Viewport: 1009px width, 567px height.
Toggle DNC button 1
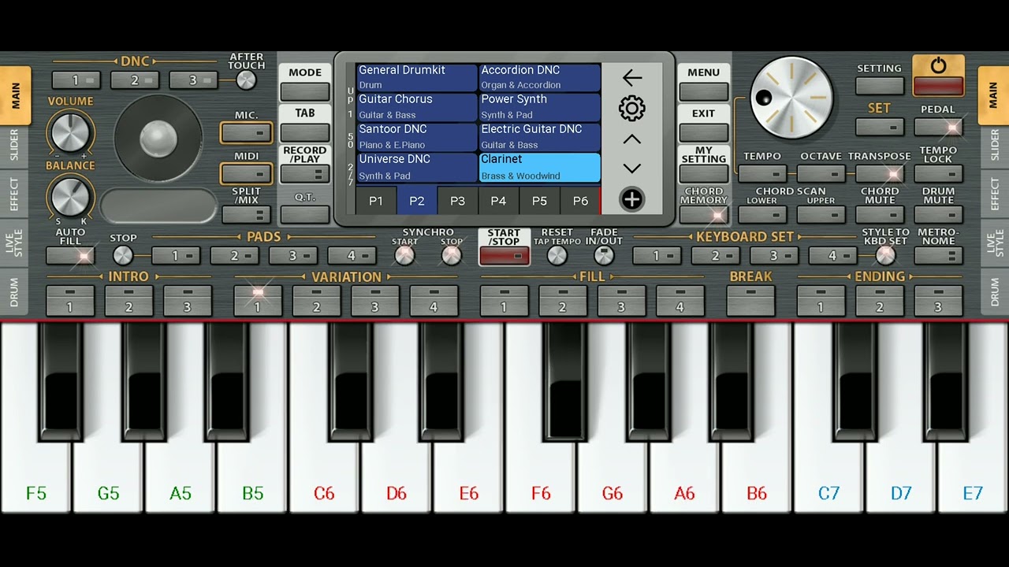76,80
